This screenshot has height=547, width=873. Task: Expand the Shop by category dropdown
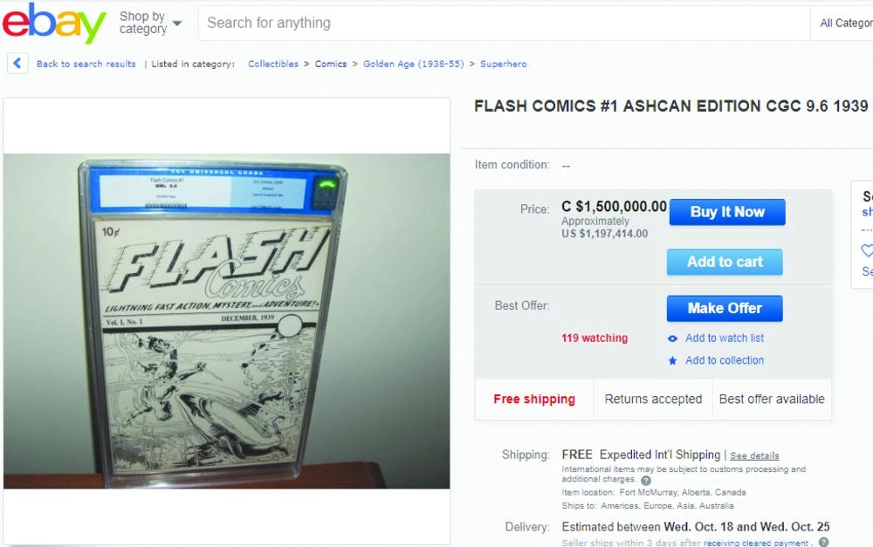150,23
